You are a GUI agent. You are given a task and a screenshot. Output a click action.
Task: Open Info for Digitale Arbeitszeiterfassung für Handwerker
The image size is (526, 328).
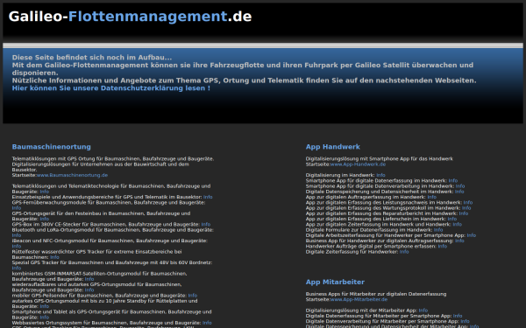click(x=472, y=235)
